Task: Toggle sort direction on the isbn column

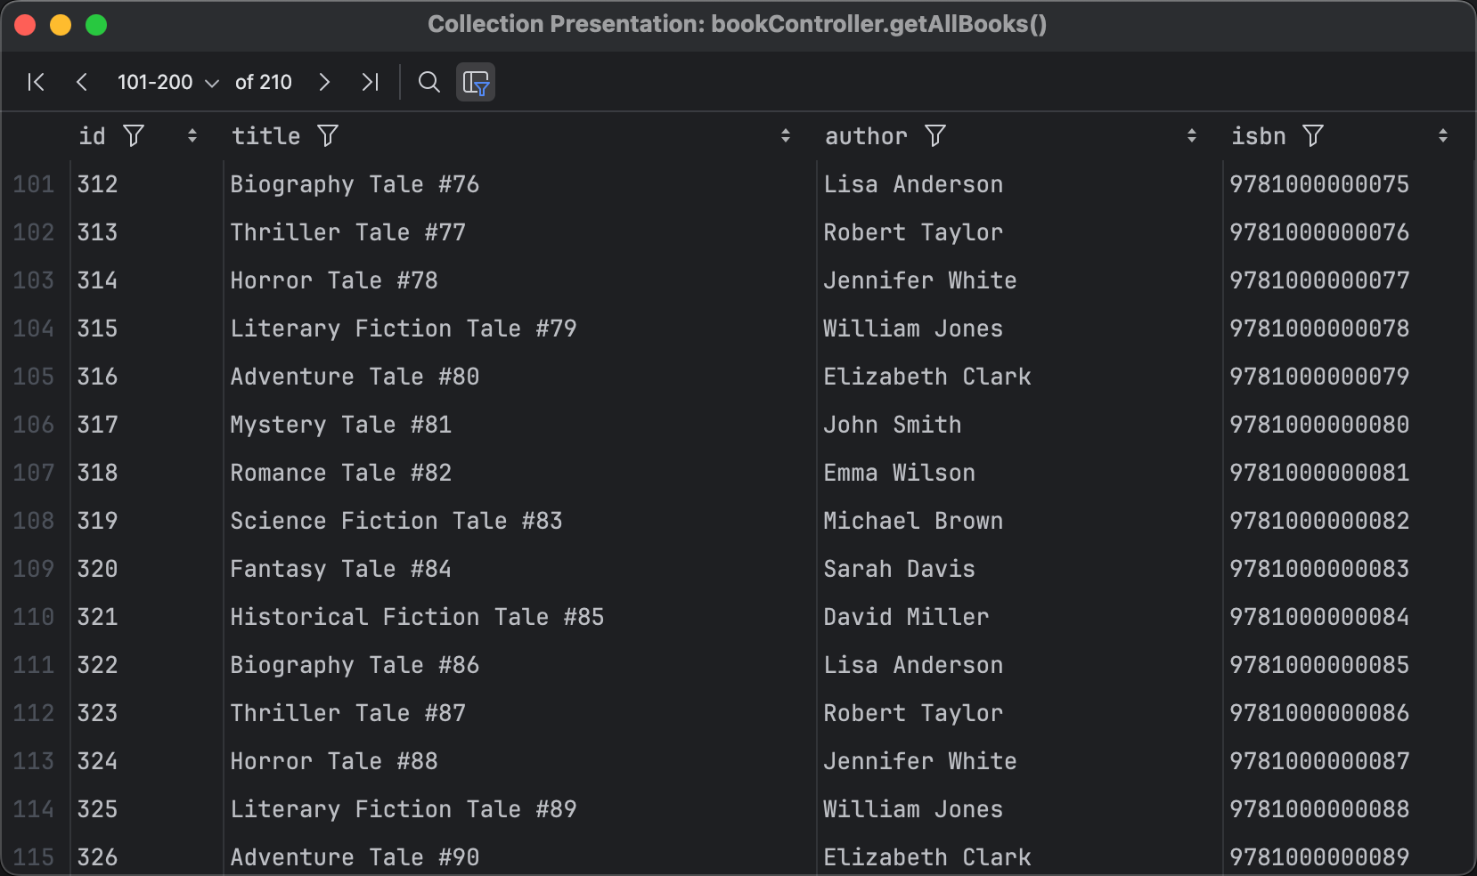Action: 1444,135
